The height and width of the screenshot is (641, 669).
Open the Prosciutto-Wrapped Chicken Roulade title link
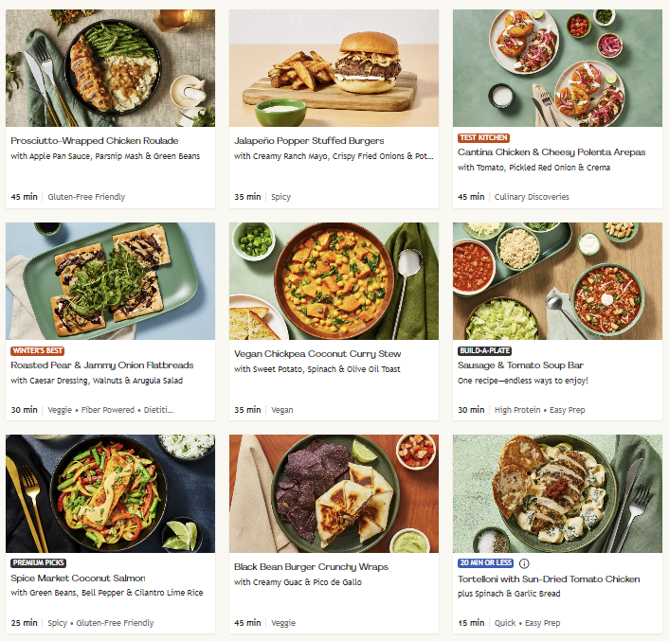pyautogui.click(x=94, y=141)
